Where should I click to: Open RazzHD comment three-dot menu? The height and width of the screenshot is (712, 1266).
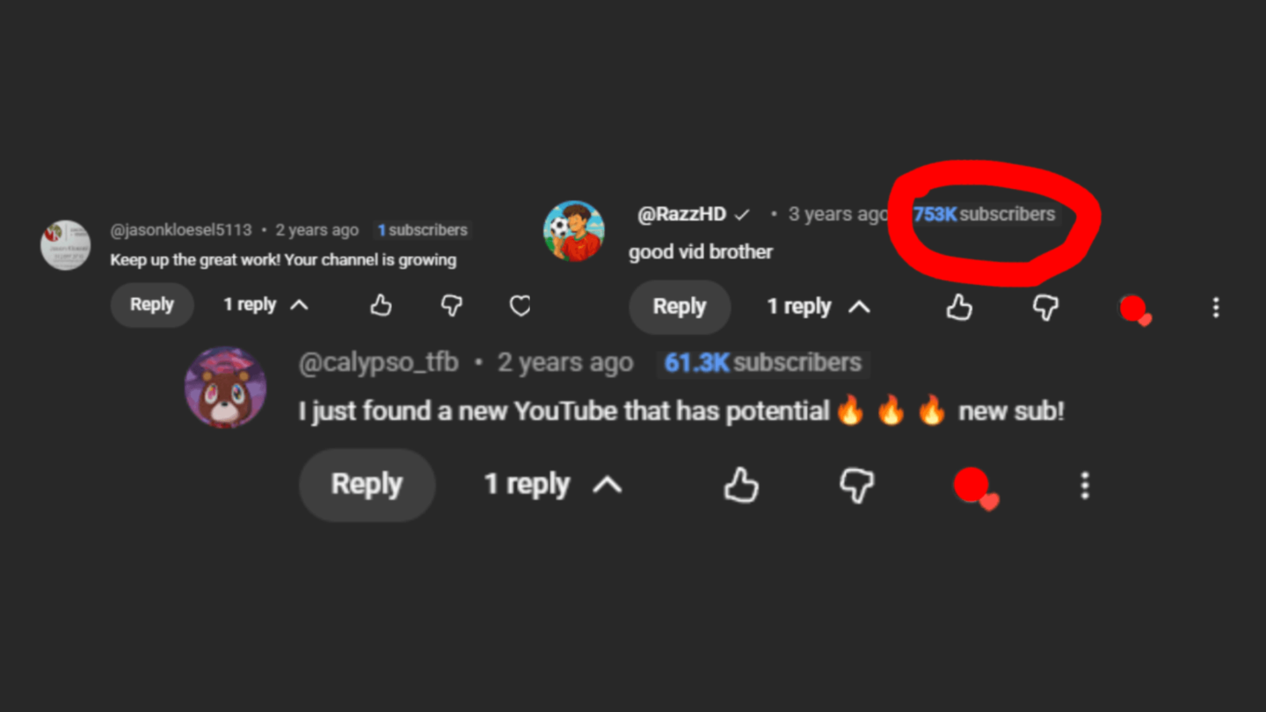point(1216,307)
